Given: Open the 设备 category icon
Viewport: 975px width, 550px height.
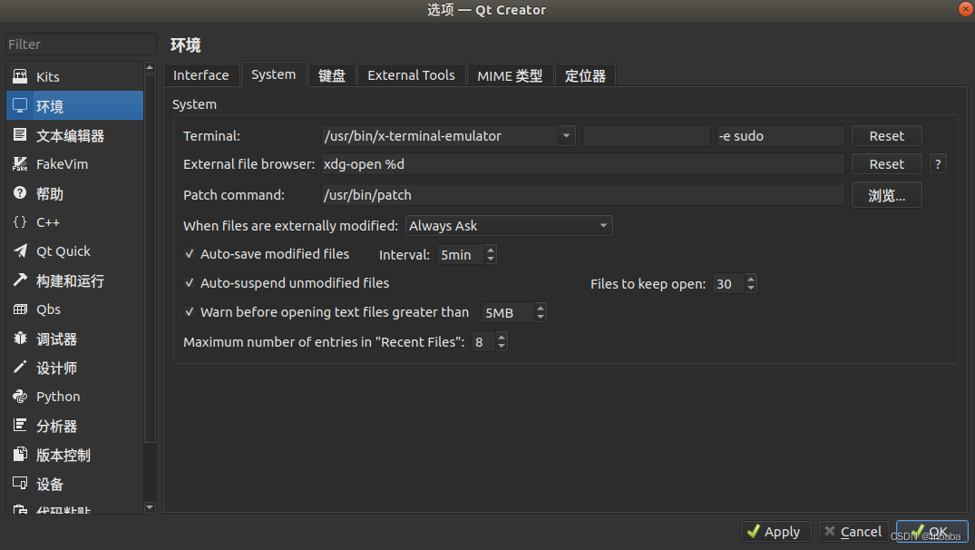Looking at the screenshot, I should pyautogui.click(x=20, y=484).
